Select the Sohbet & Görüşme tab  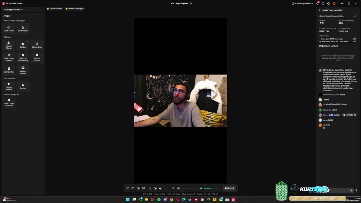click(75, 8)
